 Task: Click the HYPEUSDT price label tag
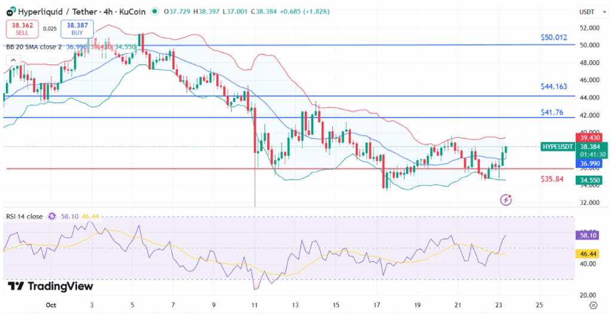coord(559,146)
